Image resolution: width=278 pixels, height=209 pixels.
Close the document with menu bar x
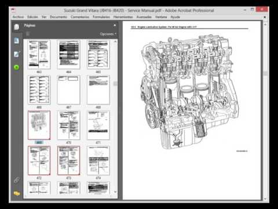tap(265, 17)
